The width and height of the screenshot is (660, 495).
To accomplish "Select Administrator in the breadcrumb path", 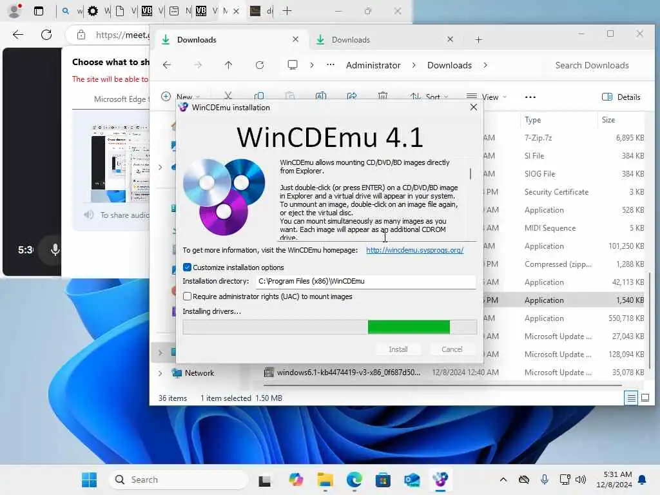I will pyautogui.click(x=373, y=65).
